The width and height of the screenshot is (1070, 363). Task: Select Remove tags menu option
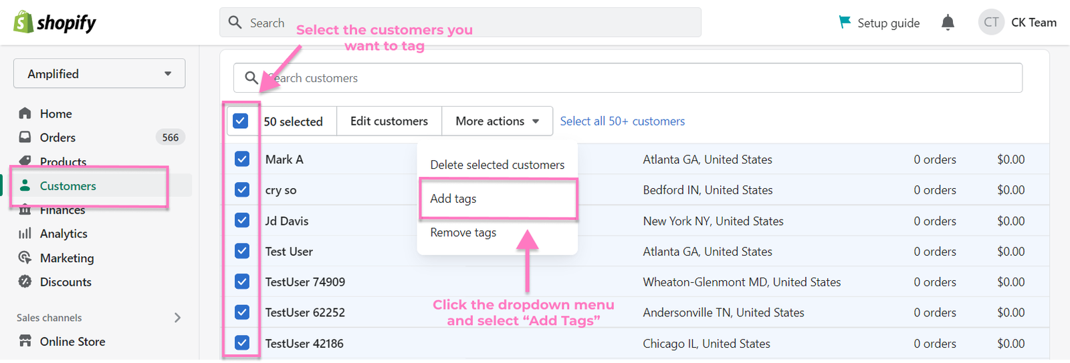pyautogui.click(x=463, y=232)
